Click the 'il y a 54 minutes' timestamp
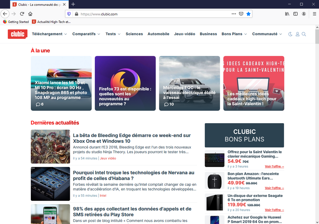319x224 pixels. pos(85,158)
